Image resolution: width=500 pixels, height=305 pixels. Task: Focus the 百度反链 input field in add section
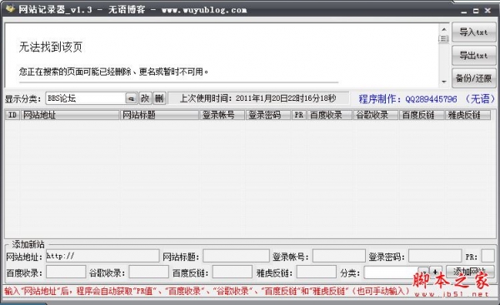(x=232, y=272)
